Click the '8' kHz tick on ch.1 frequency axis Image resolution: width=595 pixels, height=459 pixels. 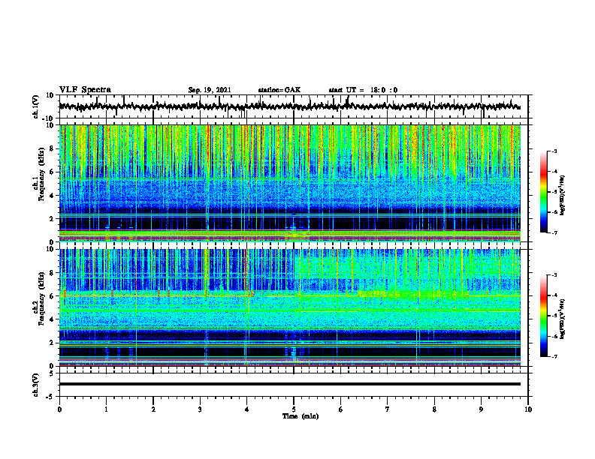(52, 148)
